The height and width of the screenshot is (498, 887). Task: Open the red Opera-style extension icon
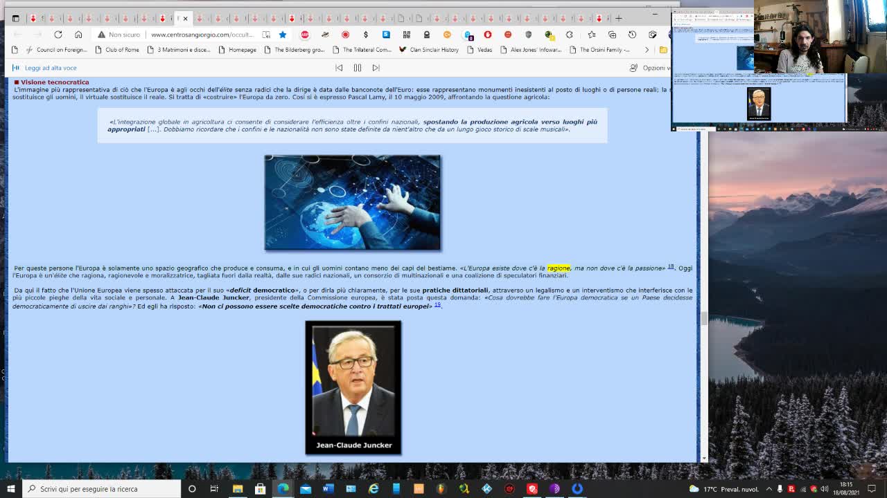click(488, 35)
